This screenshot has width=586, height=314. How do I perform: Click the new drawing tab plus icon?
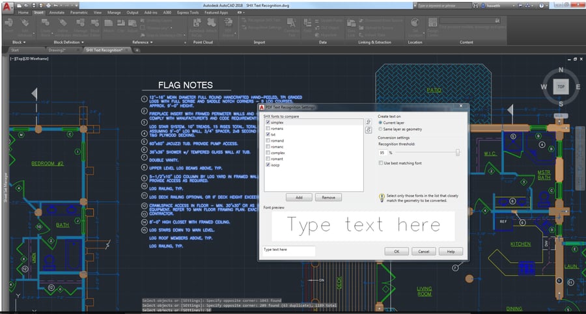click(137, 50)
